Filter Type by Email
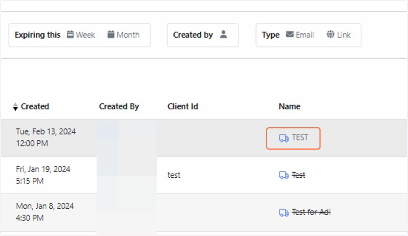 coord(300,35)
